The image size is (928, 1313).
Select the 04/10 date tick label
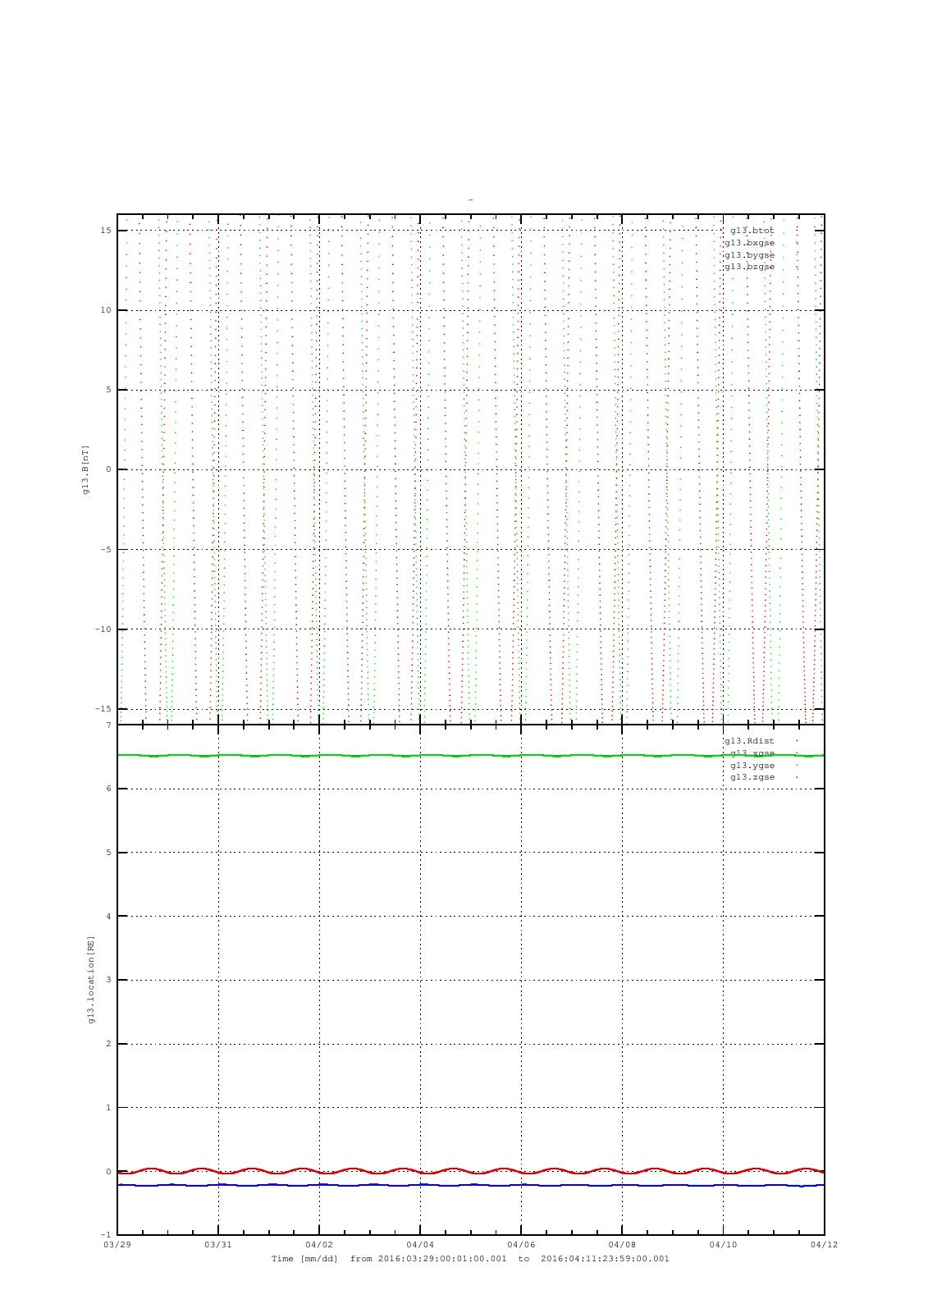[723, 1244]
